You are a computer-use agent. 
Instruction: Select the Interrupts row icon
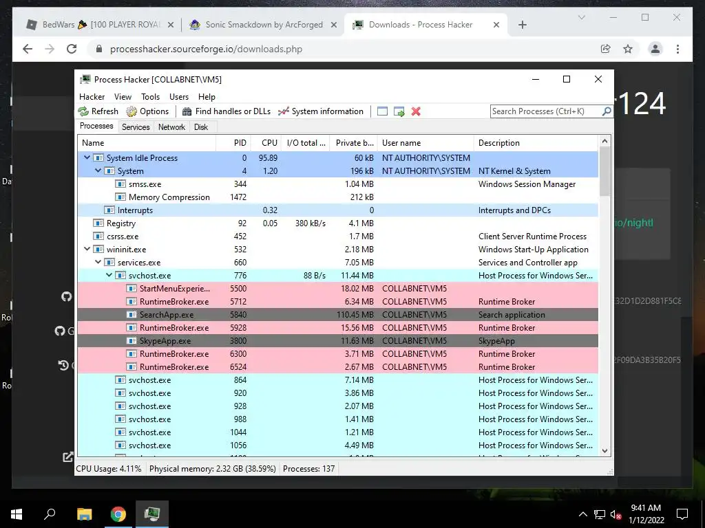pyautogui.click(x=109, y=210)
